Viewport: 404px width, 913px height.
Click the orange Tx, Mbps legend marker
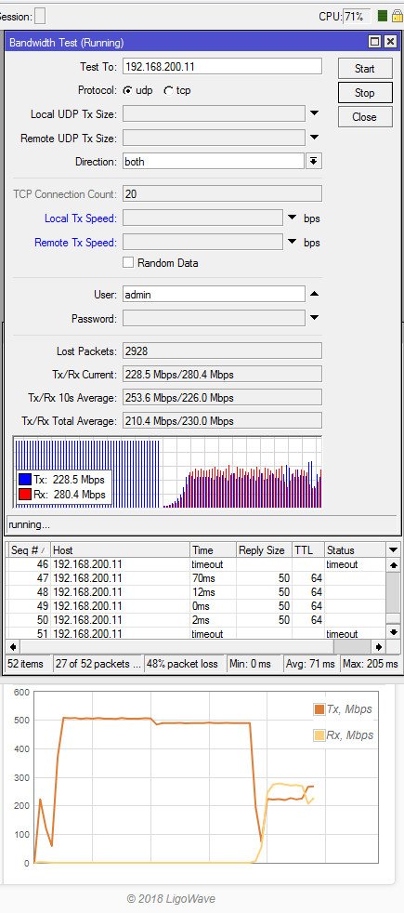click(x=319, y=709)
